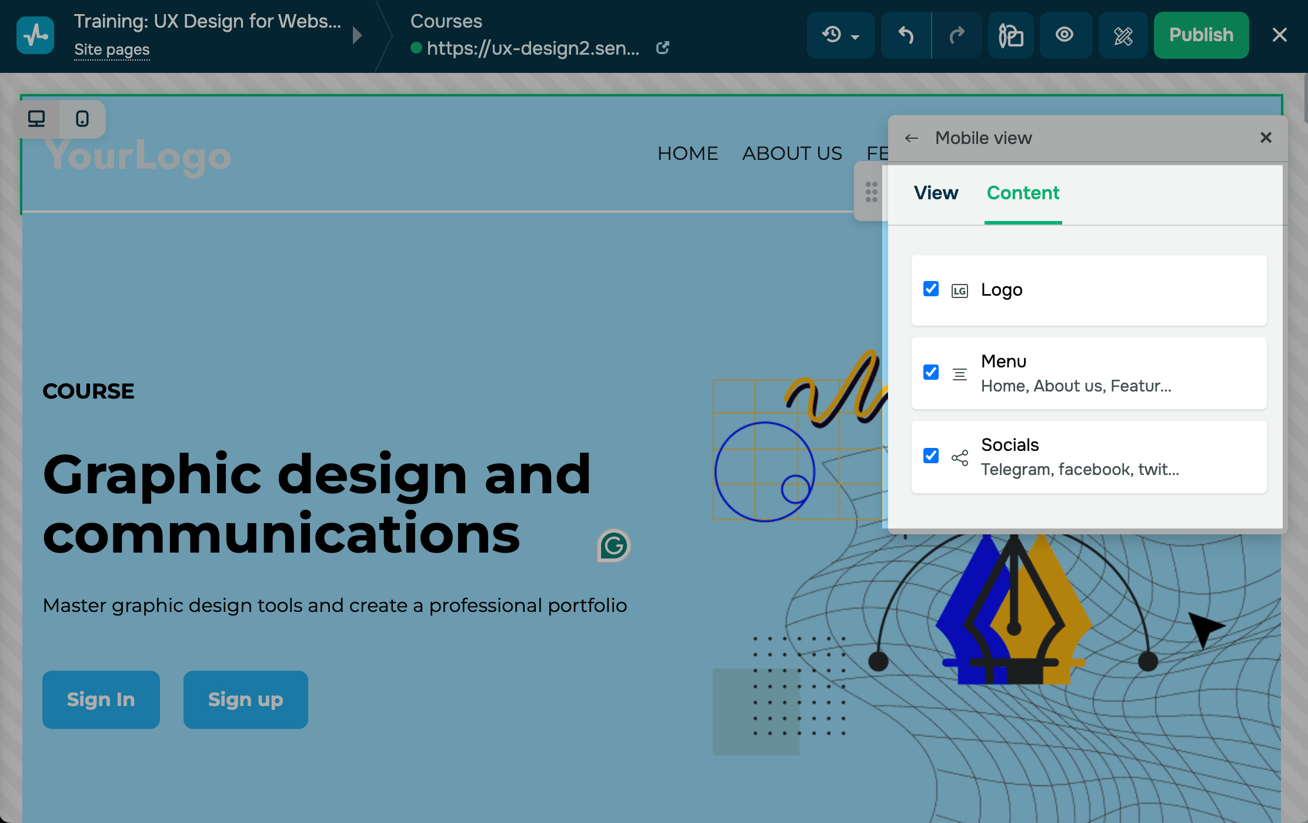The image size is (1308, 823).
Task: Open the Site pages link
Action: tap(112, 50)
